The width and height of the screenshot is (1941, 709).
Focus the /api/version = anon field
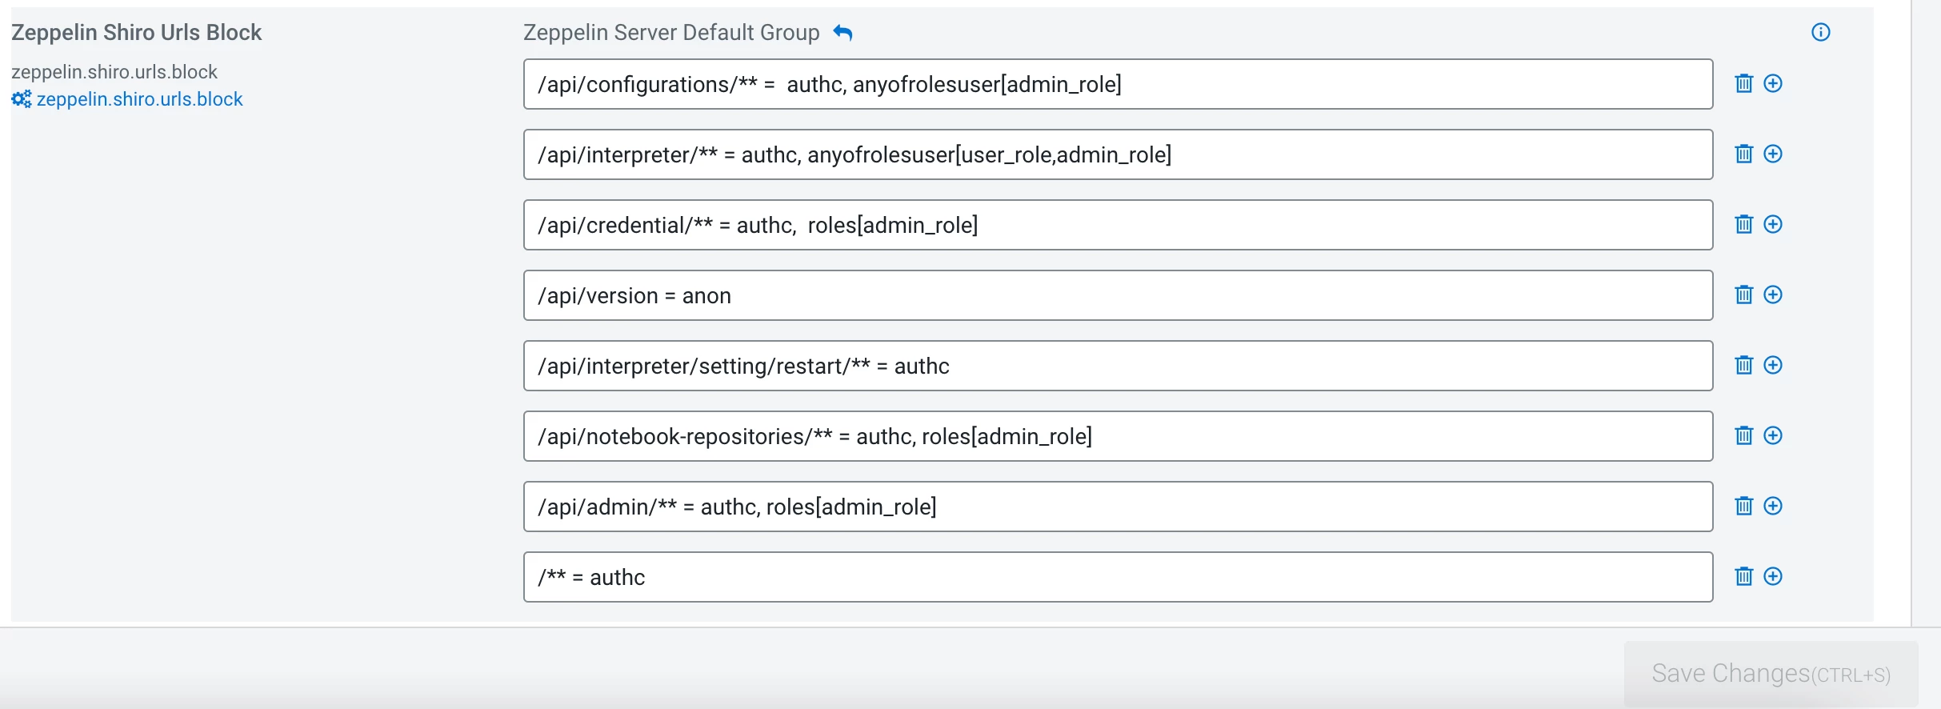(1118, 295)
